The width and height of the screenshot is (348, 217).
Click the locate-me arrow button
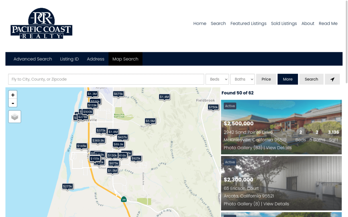[x=332, y=79]
